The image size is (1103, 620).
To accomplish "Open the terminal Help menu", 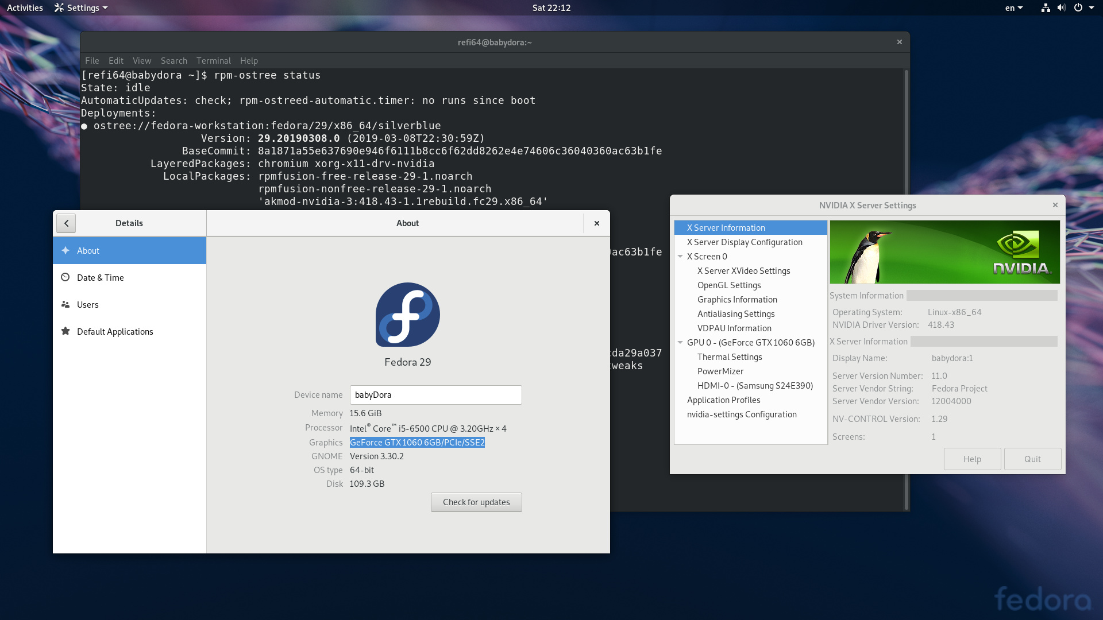I will pyautogui.click(x=249, y=61).
